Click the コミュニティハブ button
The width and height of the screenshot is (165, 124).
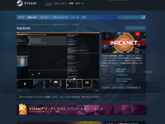(x=136, y=28)
